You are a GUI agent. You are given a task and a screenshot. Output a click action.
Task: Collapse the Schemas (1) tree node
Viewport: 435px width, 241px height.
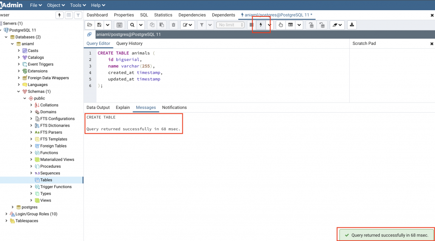(19, 91)
